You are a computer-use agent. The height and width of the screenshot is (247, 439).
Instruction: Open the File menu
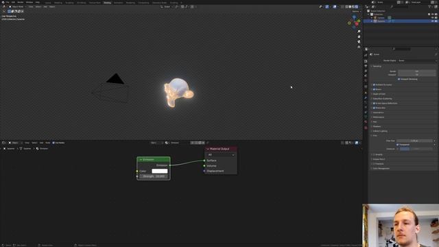[8, 2]
